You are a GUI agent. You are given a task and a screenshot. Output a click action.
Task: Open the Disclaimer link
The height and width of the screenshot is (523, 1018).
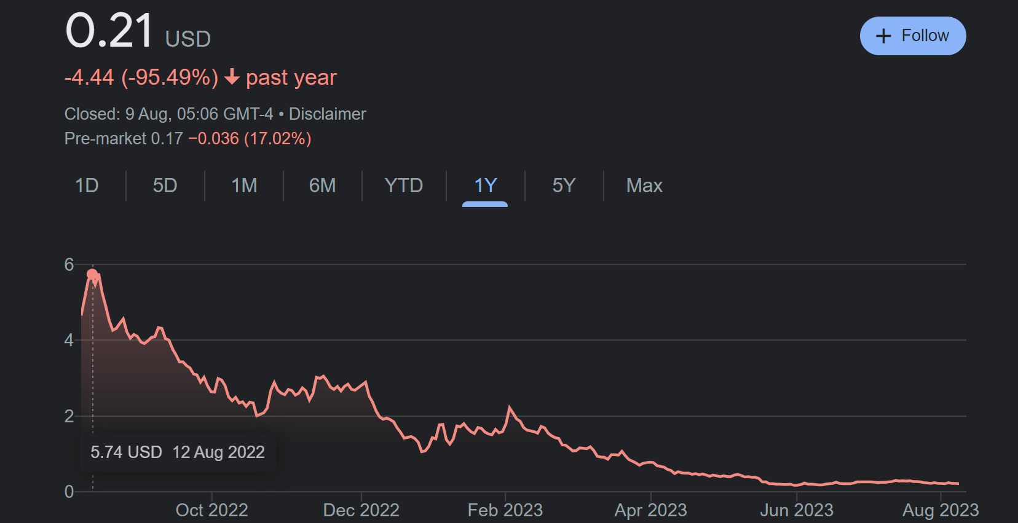pyautogui.click(x=327, y=114)
